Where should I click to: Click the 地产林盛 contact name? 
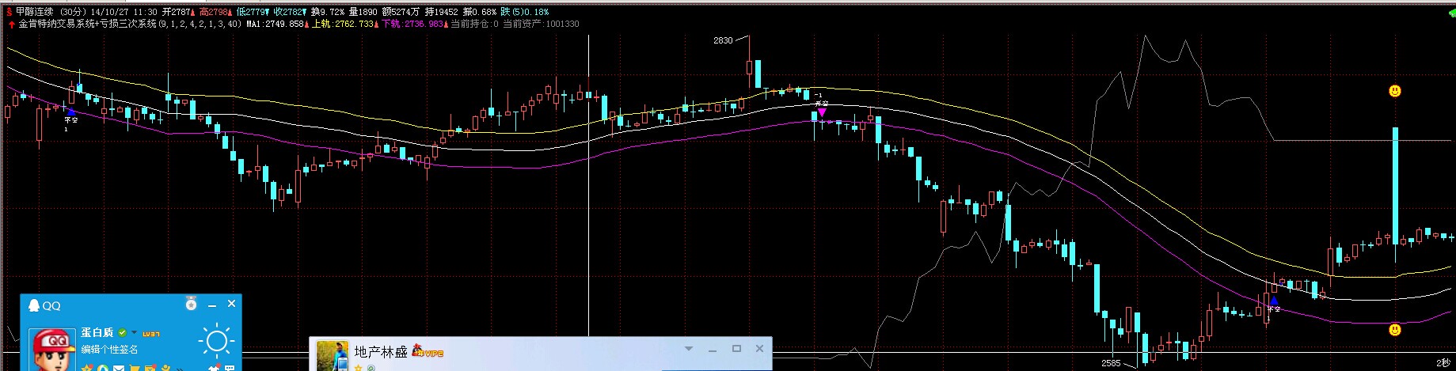[x=381, y=352]
